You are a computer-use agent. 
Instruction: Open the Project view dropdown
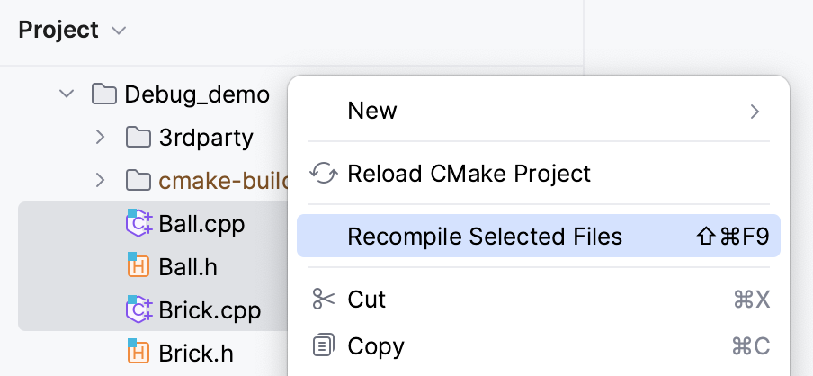[x=119, y=31]
